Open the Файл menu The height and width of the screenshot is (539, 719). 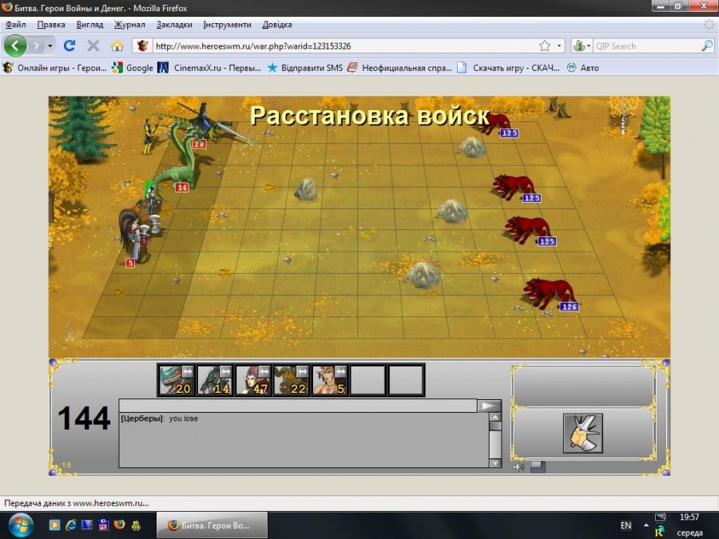[16, 25]
